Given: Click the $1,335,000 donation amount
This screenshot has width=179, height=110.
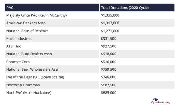Looking at the screenshot, I should (110, 15).
